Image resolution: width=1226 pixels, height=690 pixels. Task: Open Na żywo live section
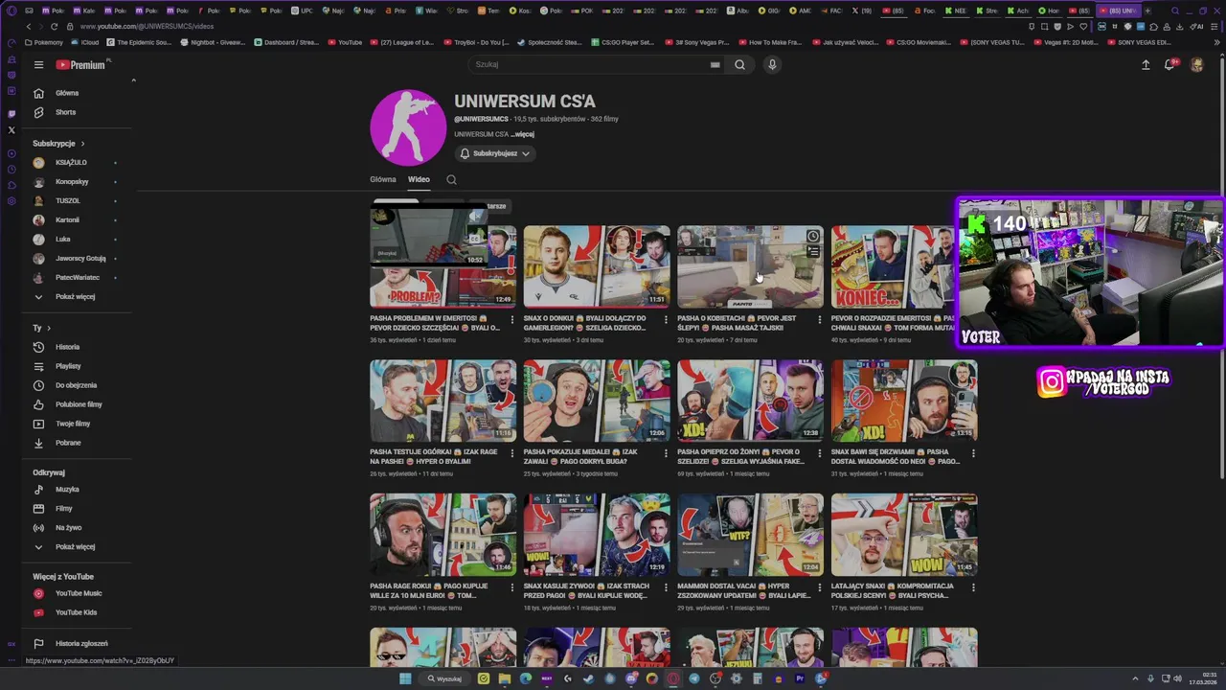pyautogui.click(x=68, y=528)
